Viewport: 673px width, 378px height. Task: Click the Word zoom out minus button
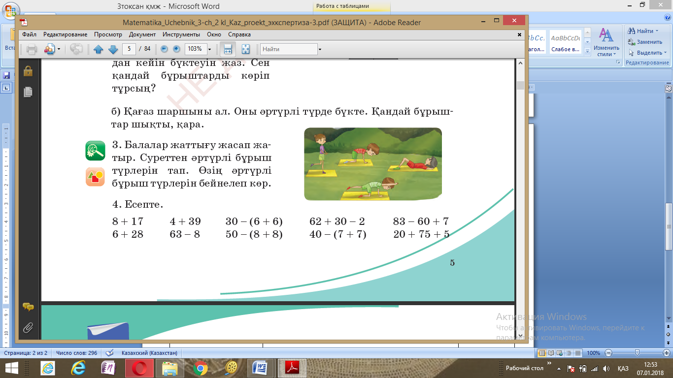click(x=608, y=353)
